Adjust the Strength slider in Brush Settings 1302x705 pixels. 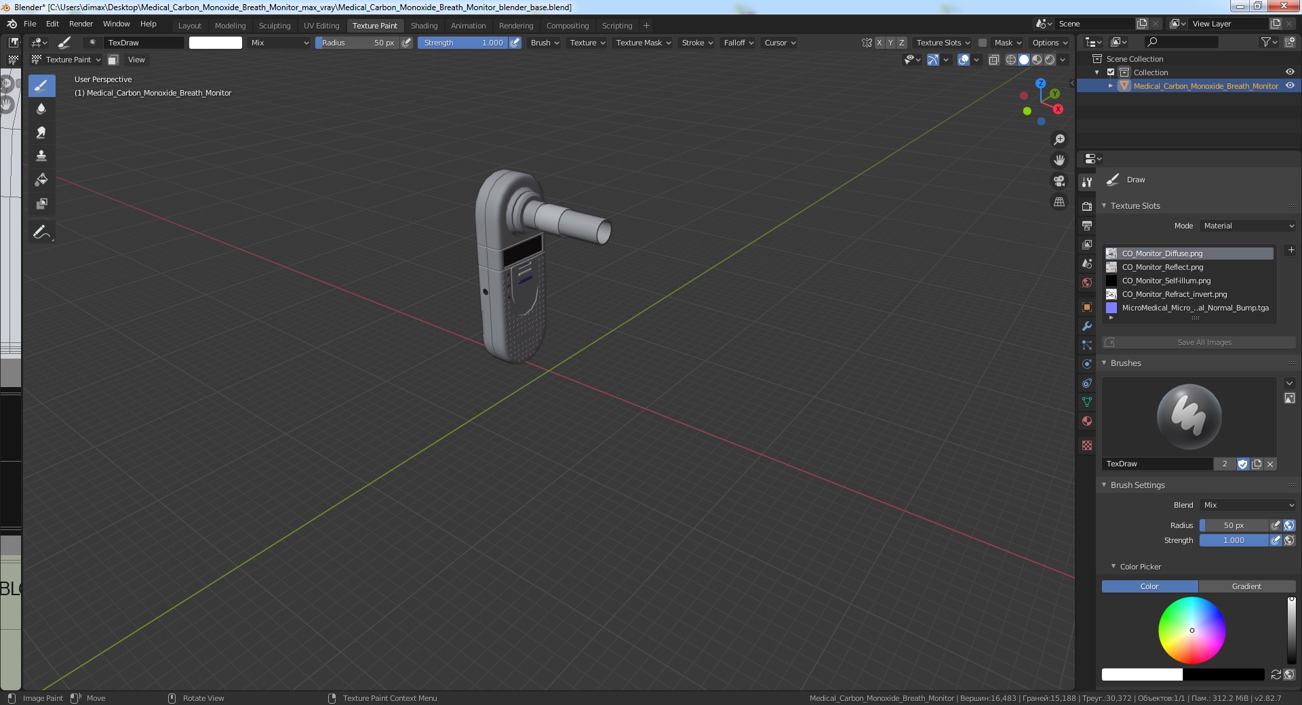coord(1234,540)
